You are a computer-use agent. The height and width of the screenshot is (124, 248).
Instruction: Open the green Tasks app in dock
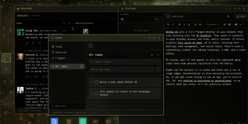(x=83, y=121)
